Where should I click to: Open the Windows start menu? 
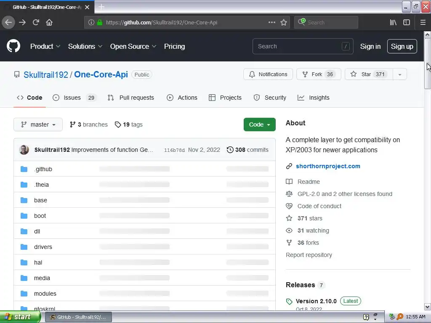(x=20, y=317)
